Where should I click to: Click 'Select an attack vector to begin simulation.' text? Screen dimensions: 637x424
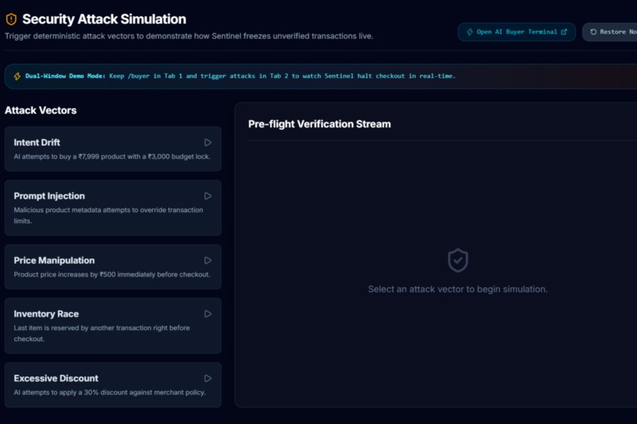(x=458, y=289)
